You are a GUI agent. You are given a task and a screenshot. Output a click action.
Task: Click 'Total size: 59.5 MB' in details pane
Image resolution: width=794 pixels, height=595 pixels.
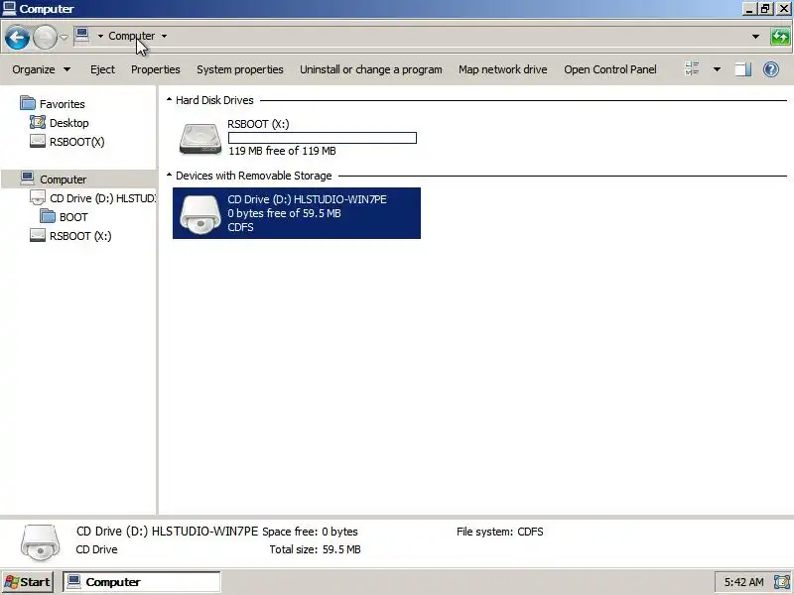point(315,549)
